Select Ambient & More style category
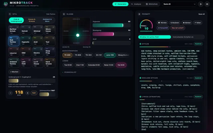The image size is (213, 133). [47, 20]
